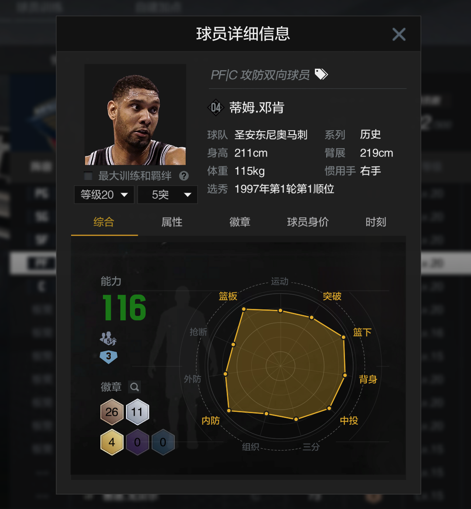Open the 球员身价 tab
The height and width of the screenshot is (509, 471).
pos(307,222)
